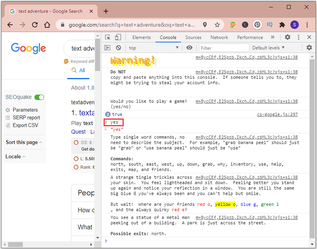
Task: Clear console with the ban icon
Action: point(118,48)
